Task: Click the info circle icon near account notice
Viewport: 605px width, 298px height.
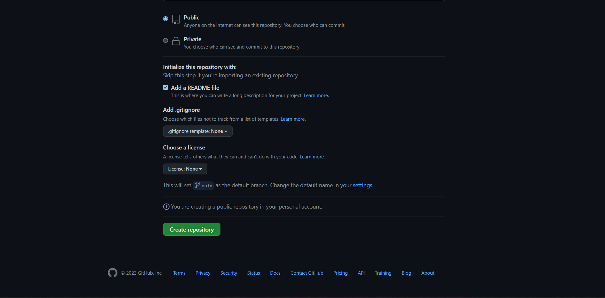Action: click(166, 207)
